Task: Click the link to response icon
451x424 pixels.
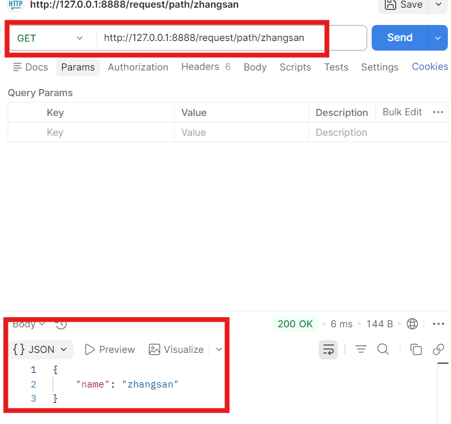Action: (438, 350)
